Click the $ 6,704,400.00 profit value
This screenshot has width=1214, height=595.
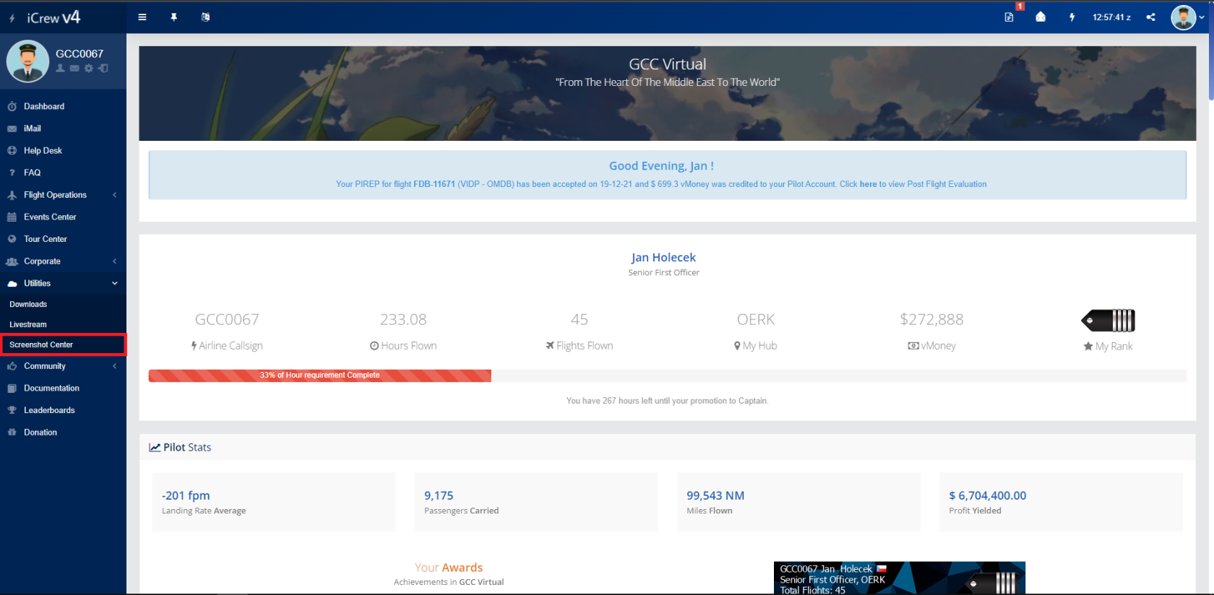click(987, 495)
